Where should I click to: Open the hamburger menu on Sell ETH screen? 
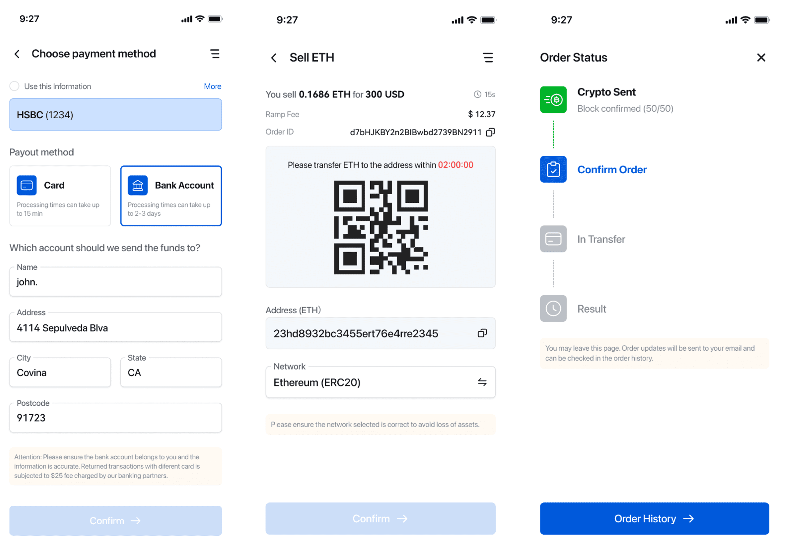489,57
